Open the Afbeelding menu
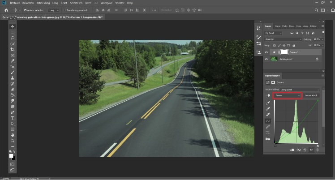 tap(43, 3)
